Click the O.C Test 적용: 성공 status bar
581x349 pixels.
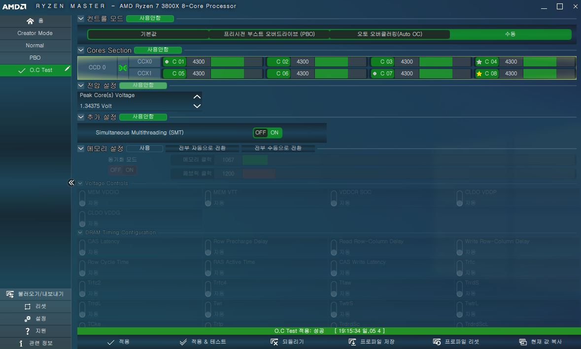[329, 331]
